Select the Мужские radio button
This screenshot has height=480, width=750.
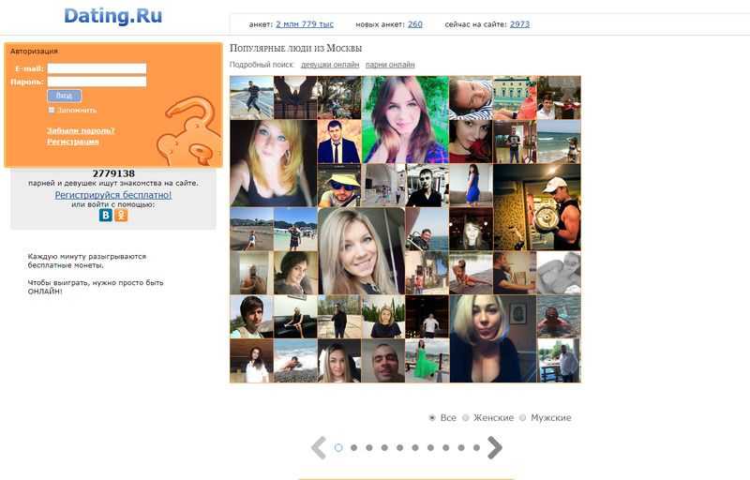[523, 418]
